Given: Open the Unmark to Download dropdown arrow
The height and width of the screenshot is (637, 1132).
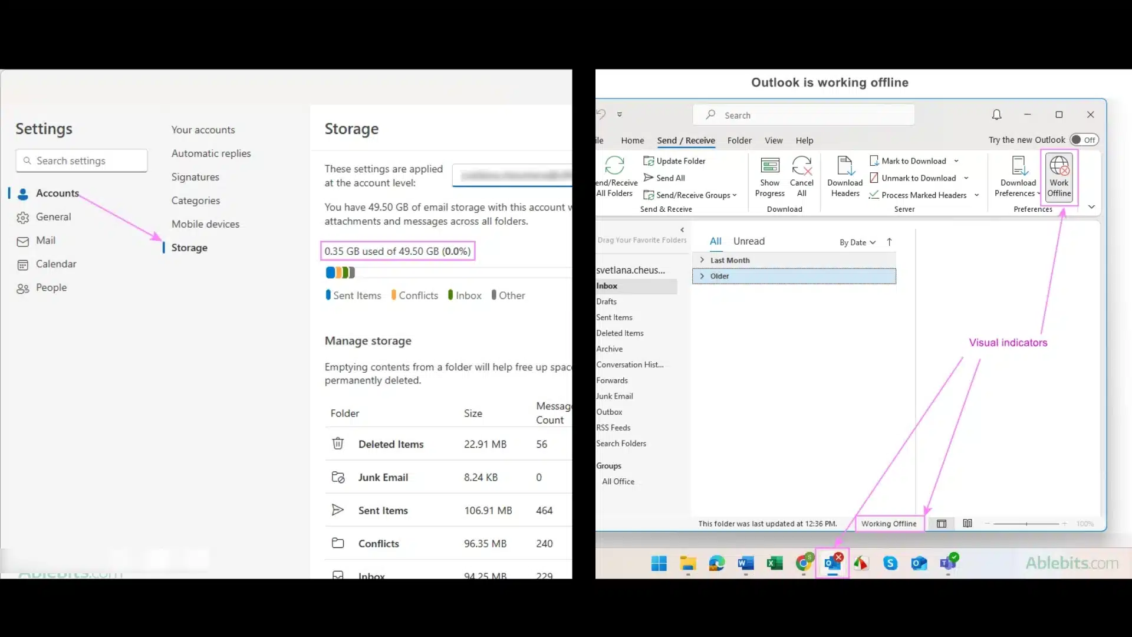Looking at the screenshot, I should (966, 178).
